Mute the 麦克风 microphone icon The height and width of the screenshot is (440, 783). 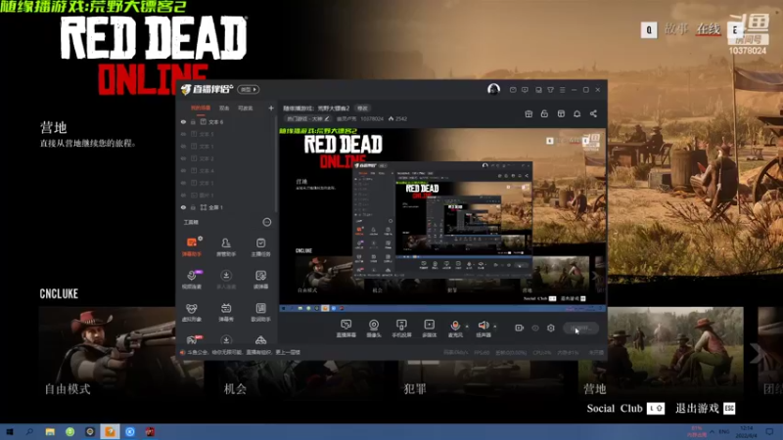tap(455, 326)
